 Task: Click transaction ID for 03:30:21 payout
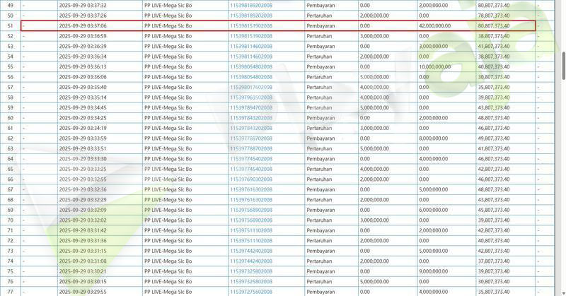[x=251, y=271]
